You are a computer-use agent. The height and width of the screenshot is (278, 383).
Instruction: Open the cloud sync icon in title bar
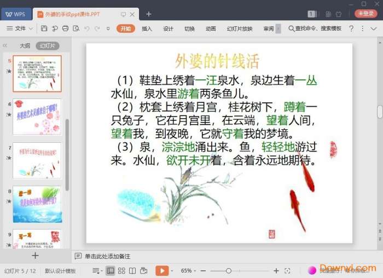(x=328, y=14)
